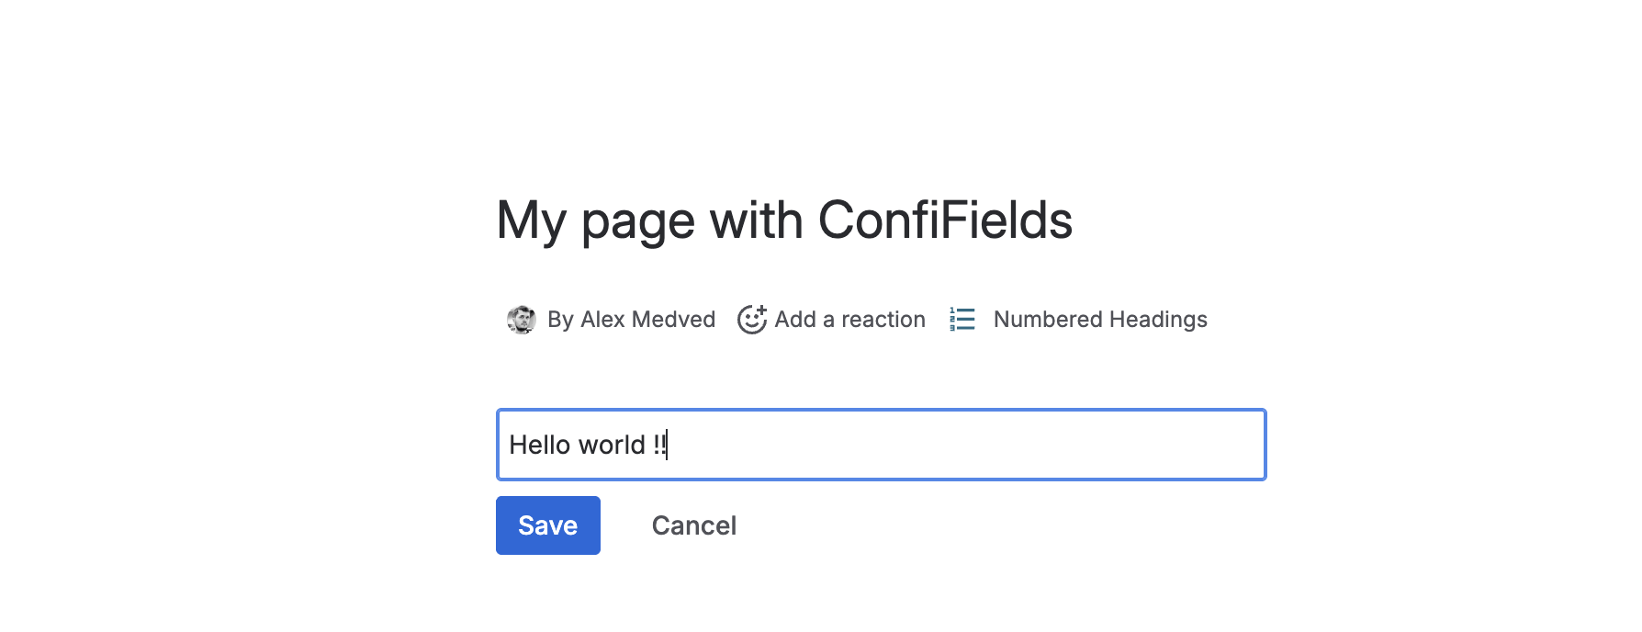Click the word 'reaction' beside smiley
Viewport: 1642px width, 632px height.
point(883,320)
